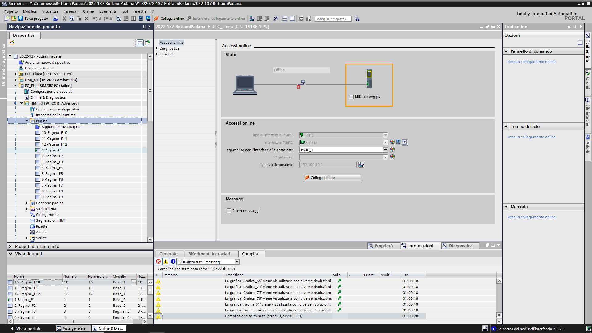Split editor space vertically icon
The width and height of the screenshot is (592, 333).
[292, 18]
